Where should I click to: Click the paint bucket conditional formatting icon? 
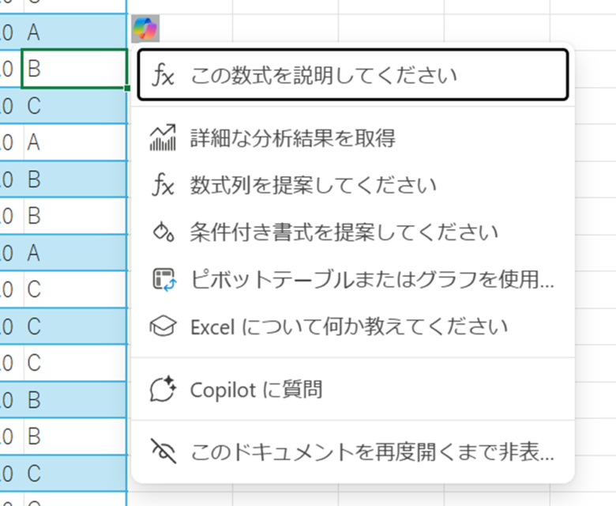pyautogui.click(x=163, y=232)
